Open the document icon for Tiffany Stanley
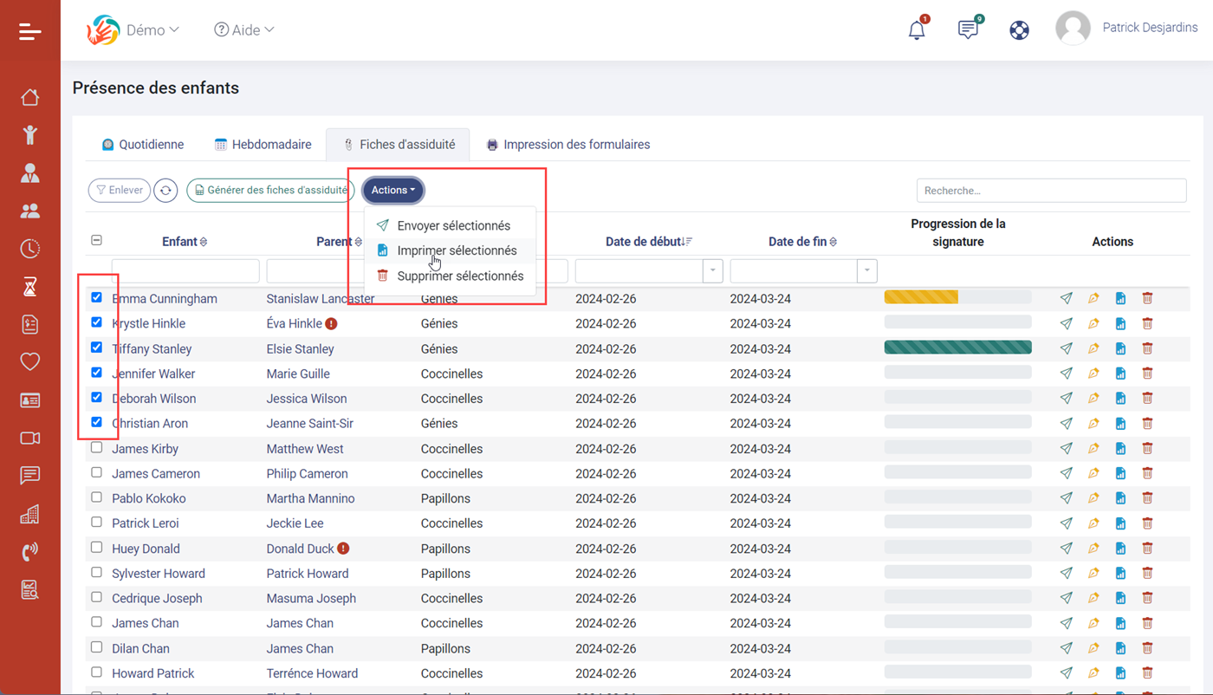The width and height of the screenshot is (1213, 695). point(1120,348)
